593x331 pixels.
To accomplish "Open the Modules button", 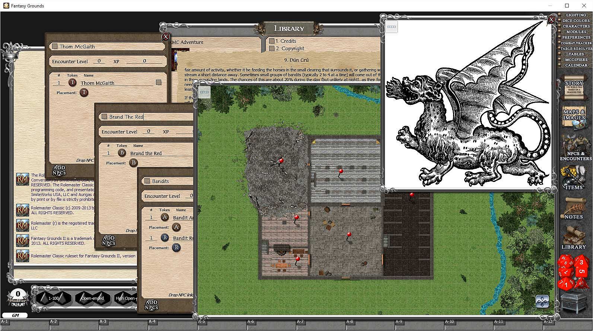I will click(576, 32).
